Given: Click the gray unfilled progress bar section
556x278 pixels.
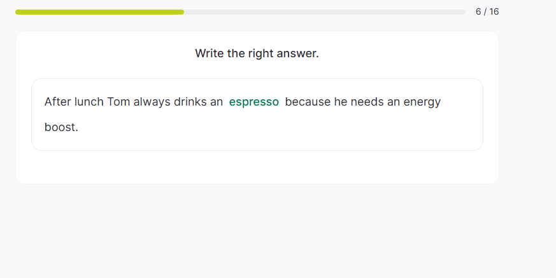Looking at the screenshot, I should [x=325, y=12].
